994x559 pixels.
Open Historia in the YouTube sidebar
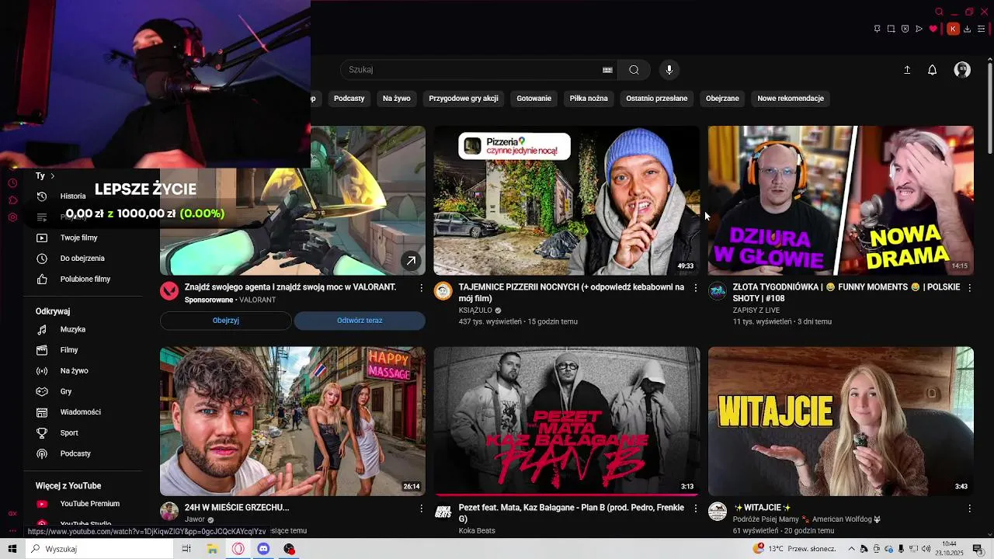73,196
